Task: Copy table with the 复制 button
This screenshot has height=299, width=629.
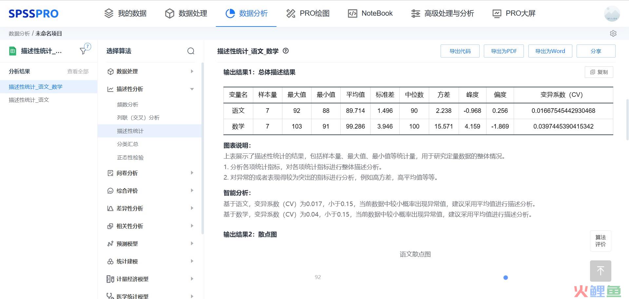Action: tap(599, 72)
